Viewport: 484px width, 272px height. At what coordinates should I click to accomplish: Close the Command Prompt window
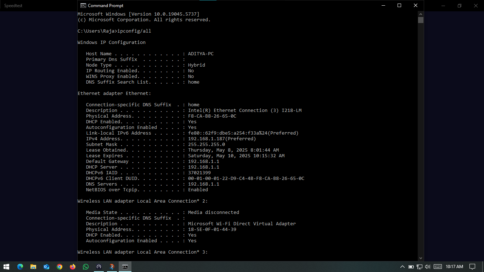416,5
